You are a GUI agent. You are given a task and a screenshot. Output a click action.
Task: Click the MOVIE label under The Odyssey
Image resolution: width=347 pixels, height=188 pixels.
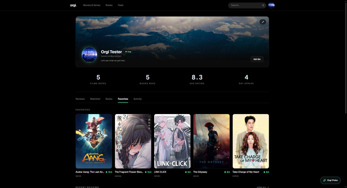pyautogui.click(x=196, y=176)
